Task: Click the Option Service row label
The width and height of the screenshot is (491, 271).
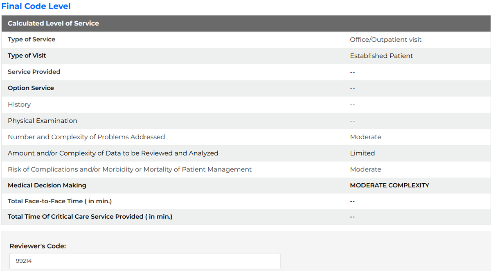Action: tap(31, 88)
